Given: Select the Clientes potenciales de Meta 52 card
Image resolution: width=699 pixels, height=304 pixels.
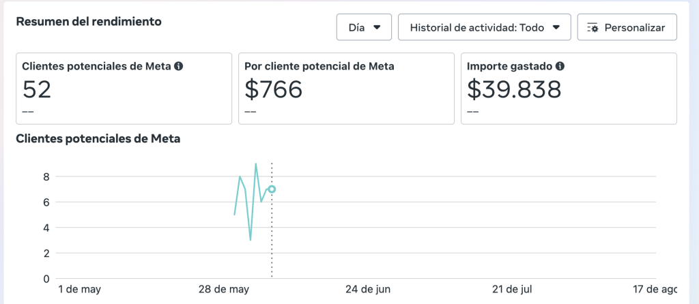Looking at the screenshot, I should tap(124, 89).
